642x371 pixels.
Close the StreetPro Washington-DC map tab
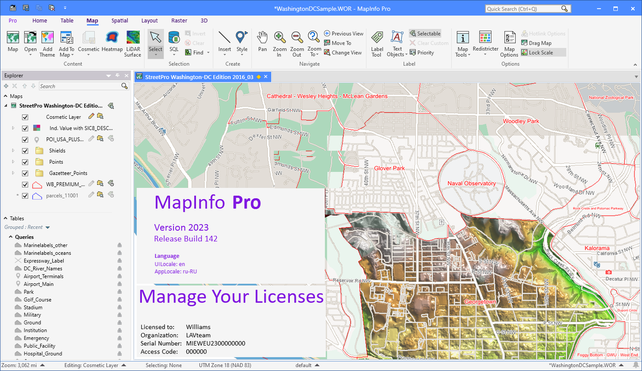(266, 77)
